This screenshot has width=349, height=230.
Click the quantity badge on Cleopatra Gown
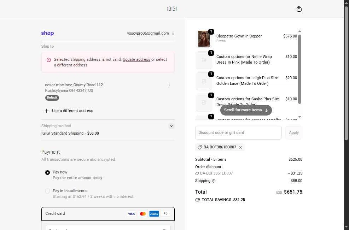click(211, 32)
